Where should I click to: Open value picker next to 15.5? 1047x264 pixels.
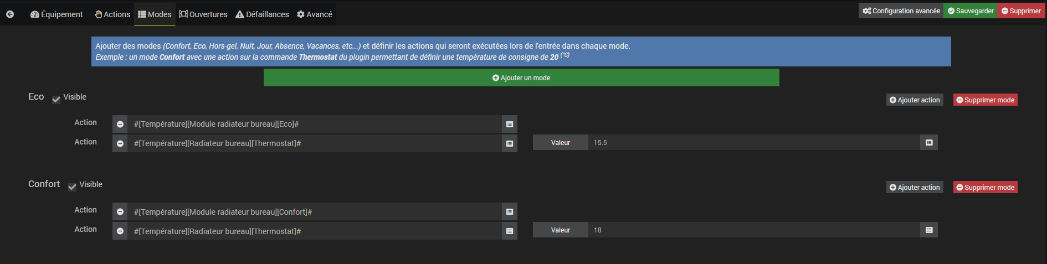point(929,142)
